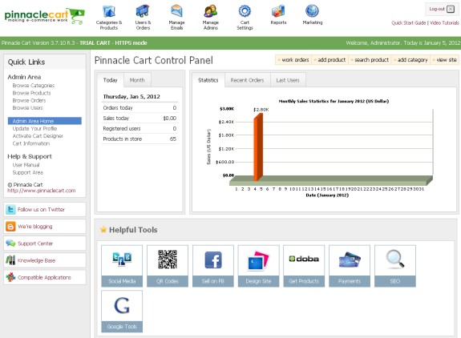Click add product shortcut
This screenshot has width=461, height=338.
pos(330,60)
